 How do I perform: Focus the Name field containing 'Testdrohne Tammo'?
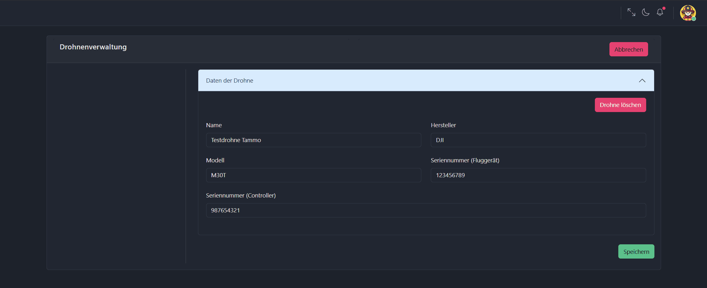click(313, 140)
